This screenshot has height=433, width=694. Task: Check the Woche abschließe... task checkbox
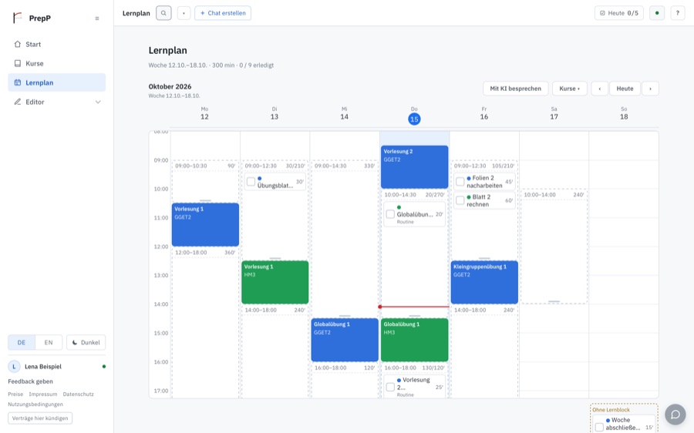point(599,428)
